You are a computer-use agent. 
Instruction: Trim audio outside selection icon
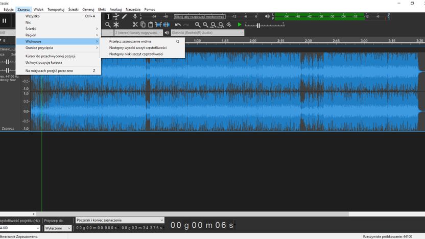[158, 25]
